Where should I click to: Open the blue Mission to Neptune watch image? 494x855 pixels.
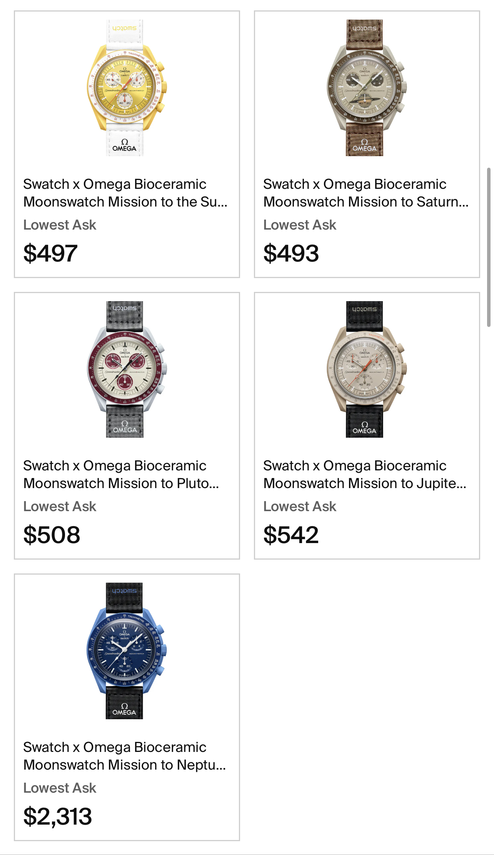point(125,651)
